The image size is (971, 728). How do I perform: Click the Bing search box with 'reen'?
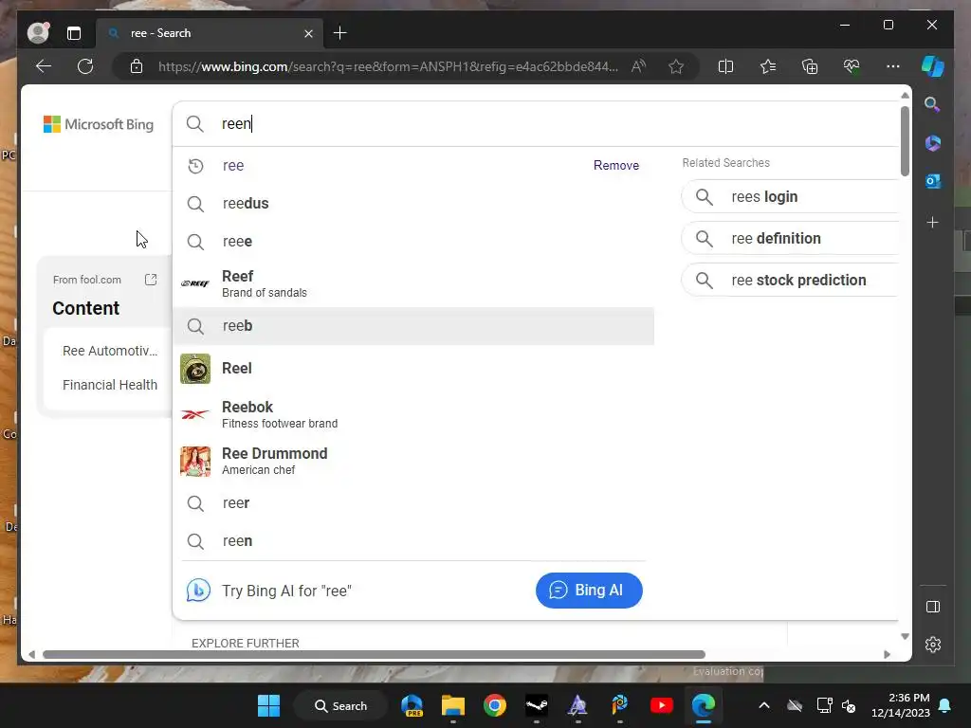point(536,124)
